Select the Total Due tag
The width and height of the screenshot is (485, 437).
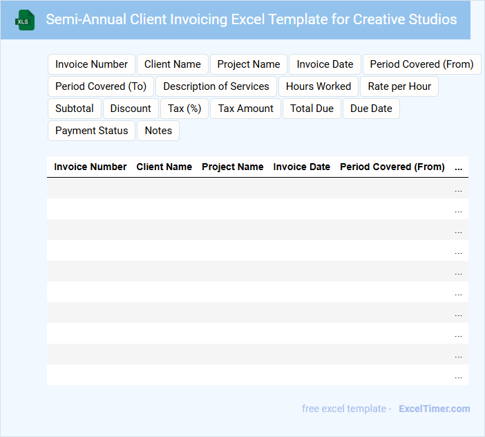click(312, 109)
